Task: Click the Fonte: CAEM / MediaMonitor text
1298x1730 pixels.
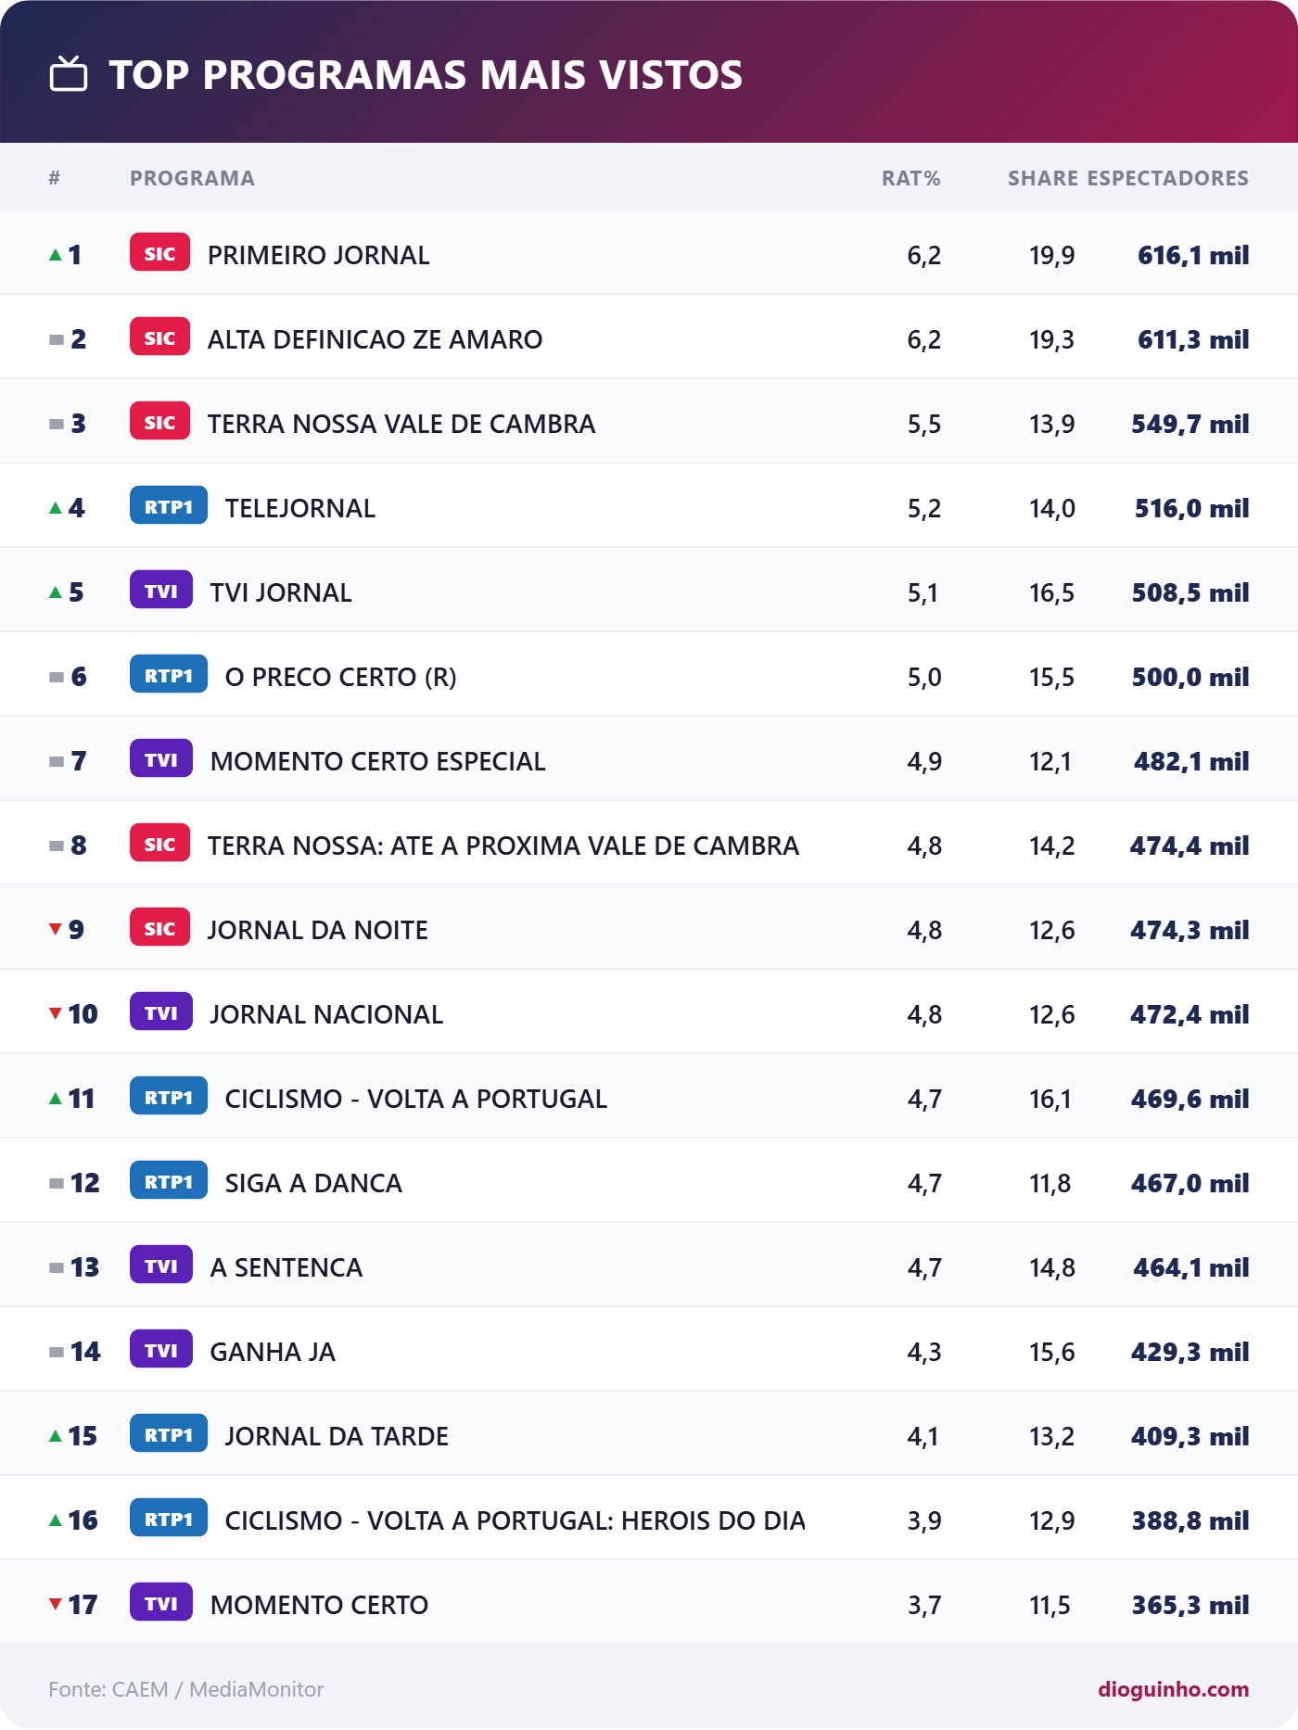Action: [x=186, y=1689]
